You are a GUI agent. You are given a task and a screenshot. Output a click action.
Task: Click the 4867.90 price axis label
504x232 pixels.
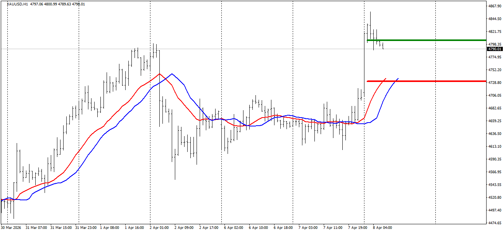pos(495,6)
